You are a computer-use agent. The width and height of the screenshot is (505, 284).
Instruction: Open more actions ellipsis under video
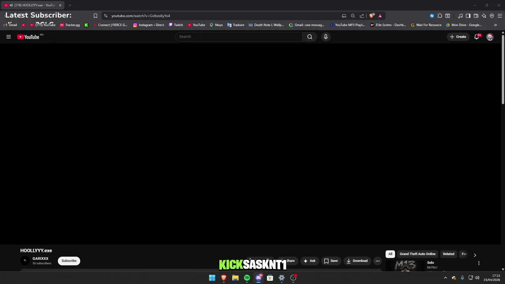(378, 261)
